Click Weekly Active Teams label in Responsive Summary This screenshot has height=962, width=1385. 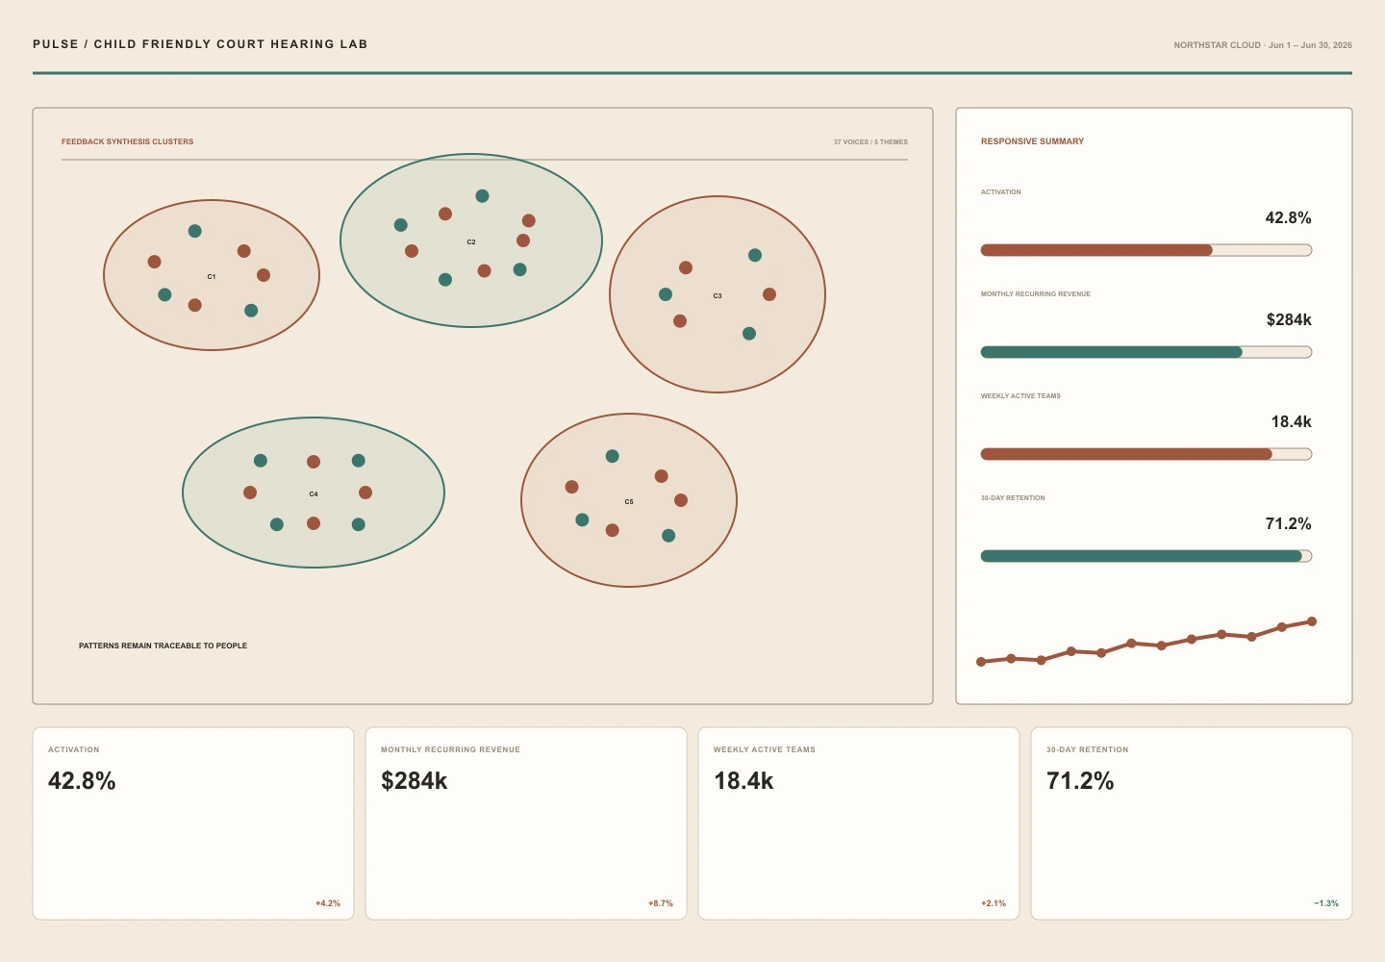coord(1020,396)
